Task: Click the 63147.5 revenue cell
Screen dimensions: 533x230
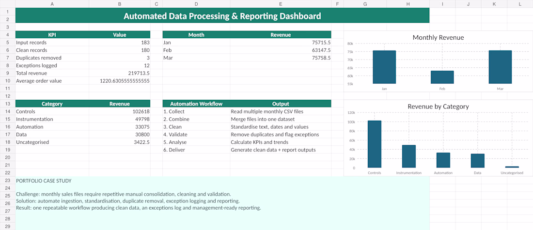Action: (x=281, y=50)
